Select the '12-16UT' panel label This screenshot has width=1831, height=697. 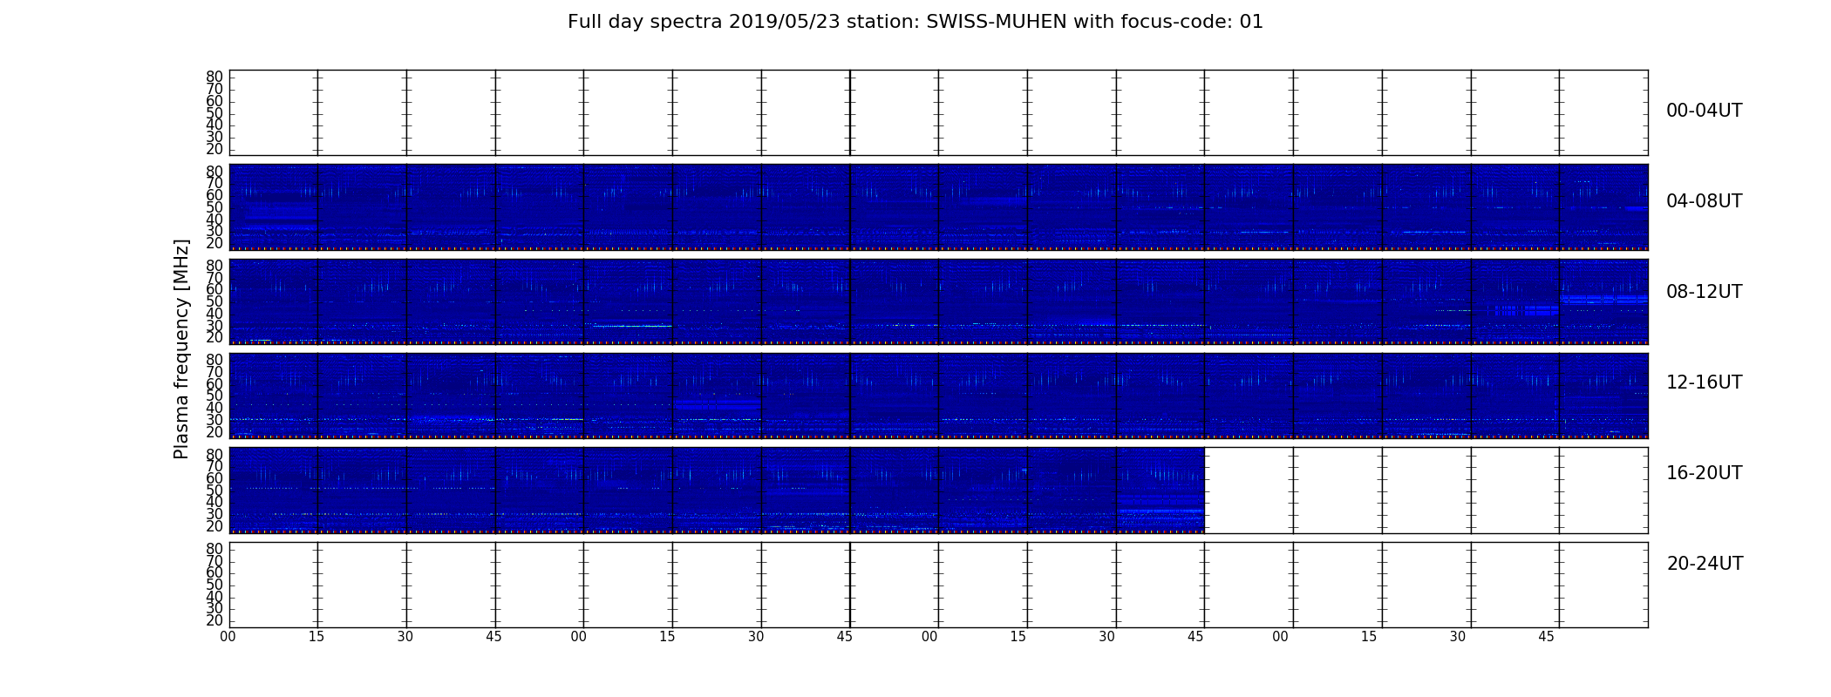coord(1704,382)
